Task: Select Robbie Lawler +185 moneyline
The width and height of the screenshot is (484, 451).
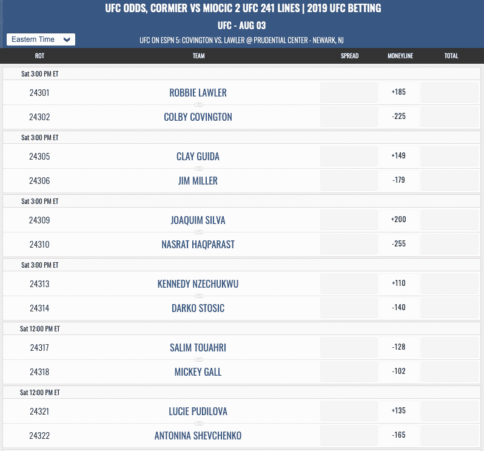Action: [398, 92]
